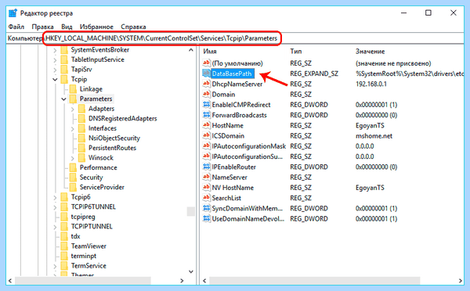This screenshot has width=470, height=291.
Task: Click the Winsock folder icon
Action: (81, 157)
